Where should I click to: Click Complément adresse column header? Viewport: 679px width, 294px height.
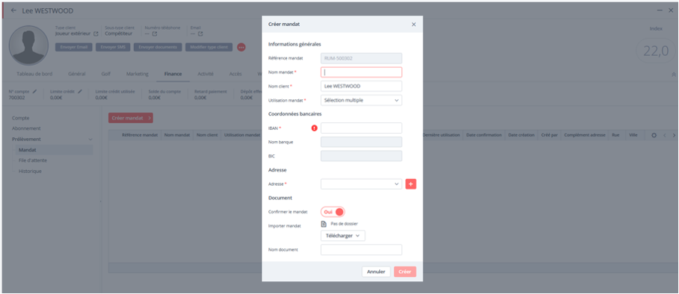(x=585, y=135)
